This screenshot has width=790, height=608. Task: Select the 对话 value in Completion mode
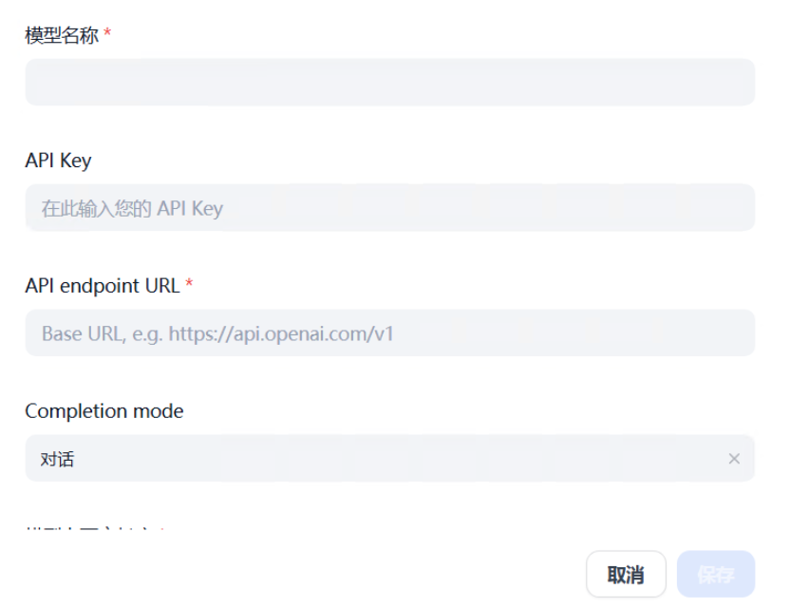click(58, 460)
